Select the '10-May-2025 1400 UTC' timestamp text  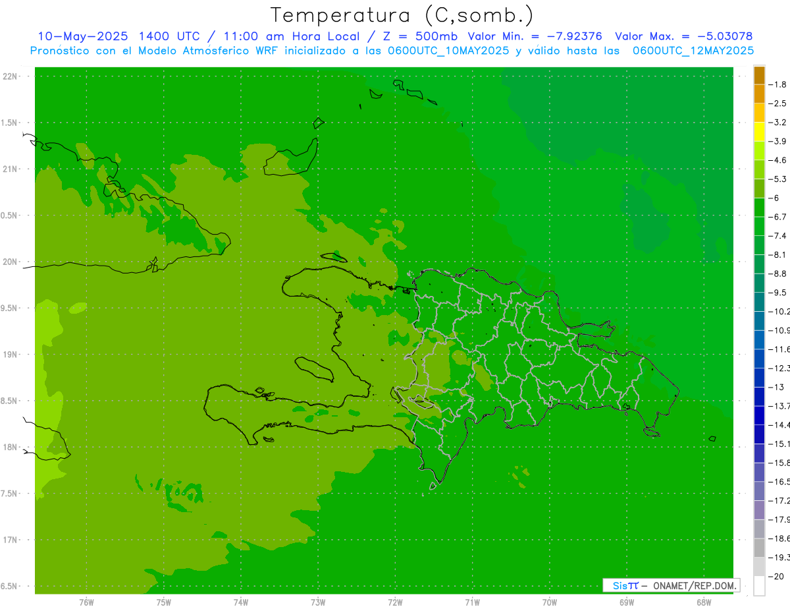[x=118, y=36]
